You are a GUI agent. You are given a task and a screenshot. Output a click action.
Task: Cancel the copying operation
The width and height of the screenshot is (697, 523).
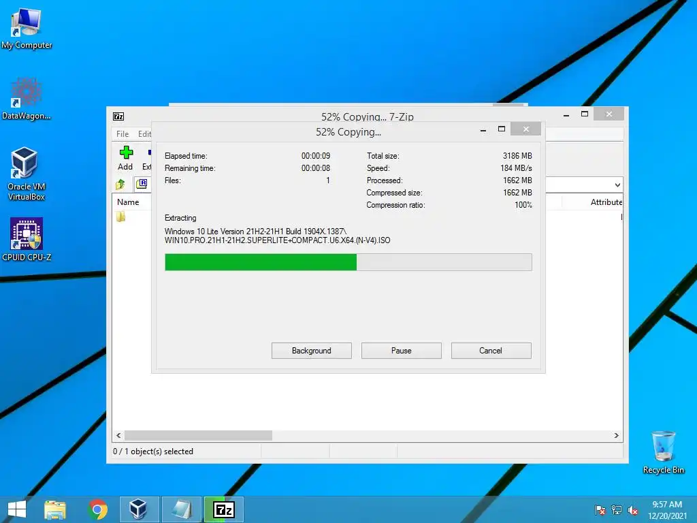click(x=491, y=351)
